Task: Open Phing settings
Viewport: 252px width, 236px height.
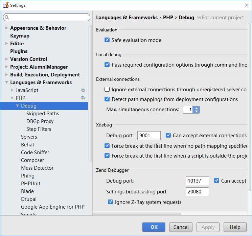Action: (x=28, y=176)
